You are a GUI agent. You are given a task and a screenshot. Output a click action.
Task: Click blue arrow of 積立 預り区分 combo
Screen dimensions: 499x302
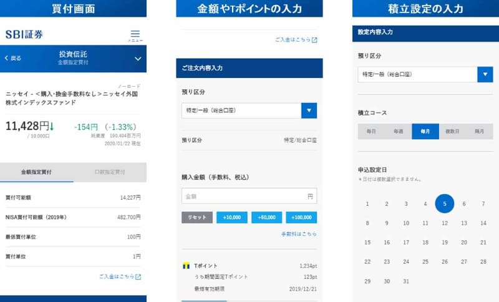485,74
